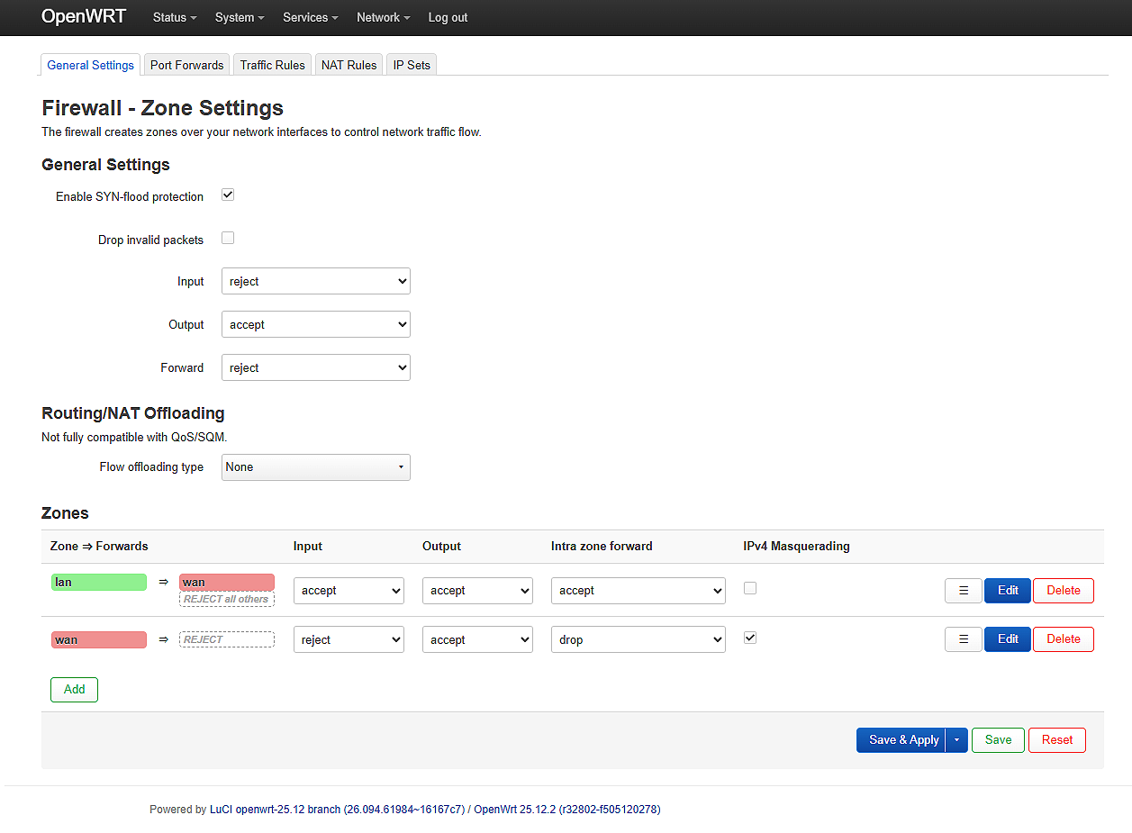Switch to the Traffic Rules tab
Image resolution: width=1132 pixels, height=833 pixels.
[272, 65]
